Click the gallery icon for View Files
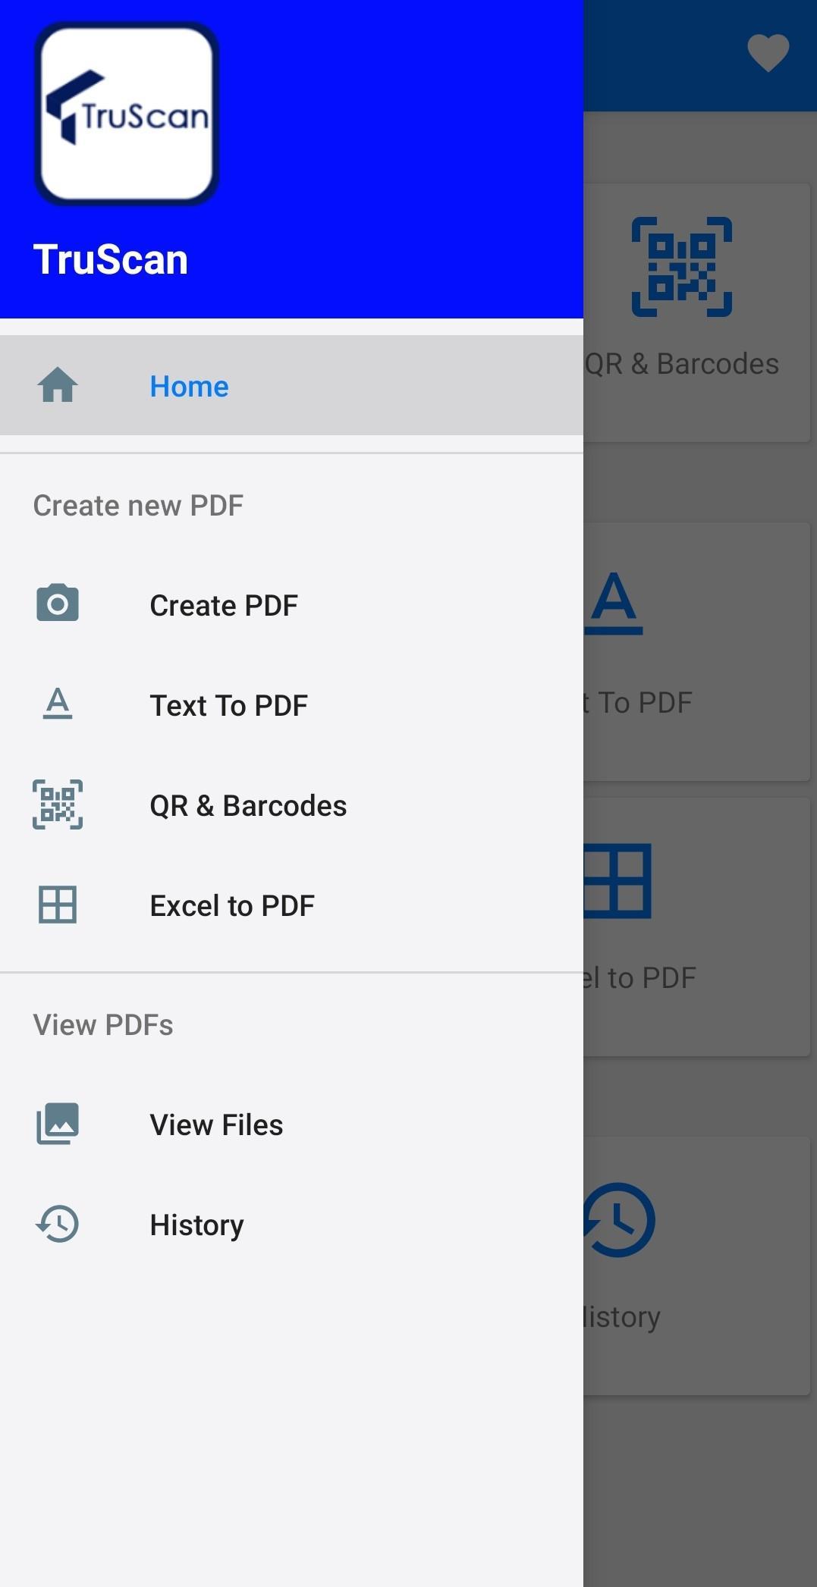The width and height of the screenshot is (817, 1587). 58,1124
